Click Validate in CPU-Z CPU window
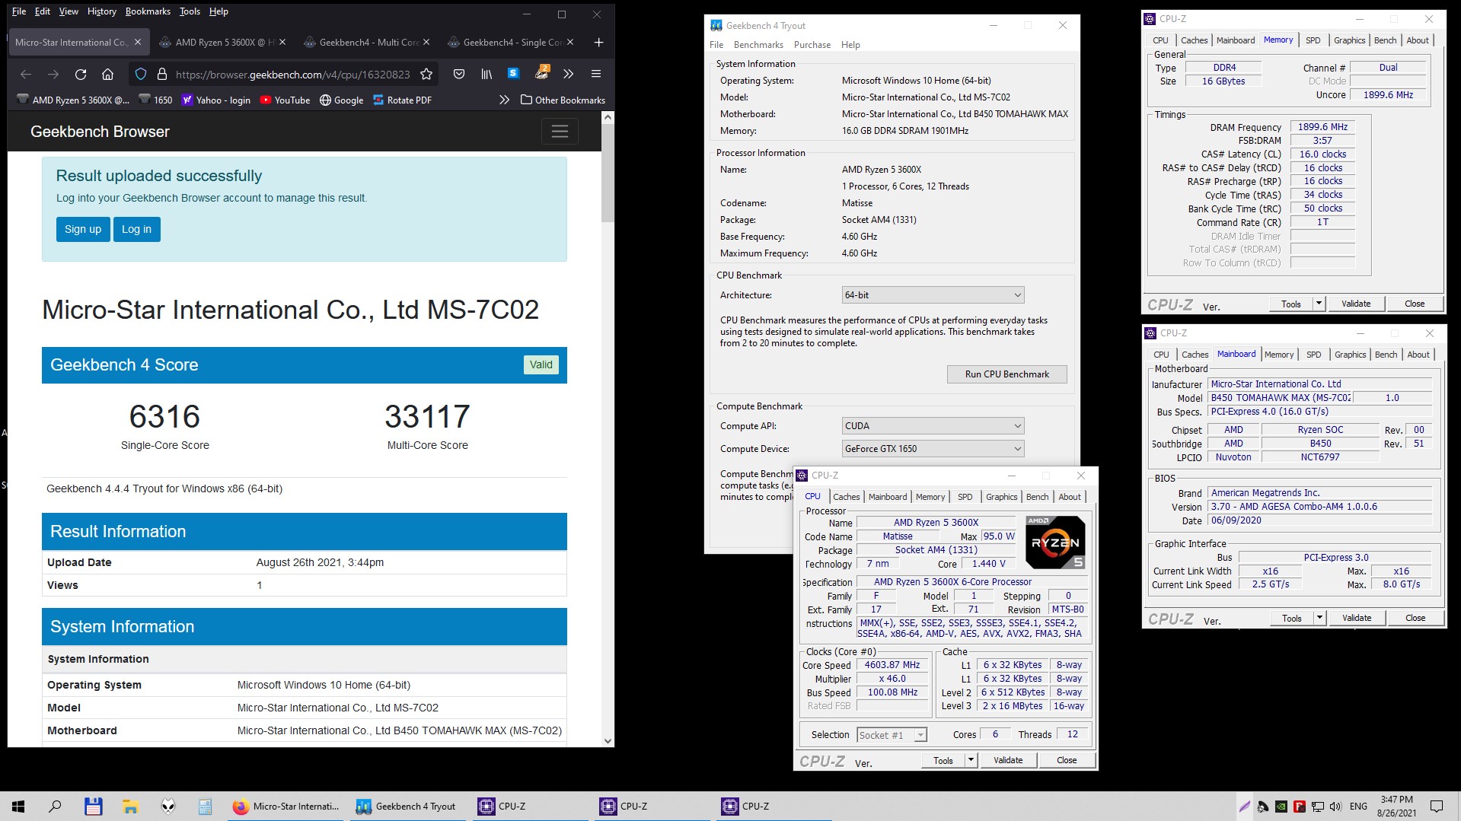The height and width of the screenshot is (821, 1461). 1008,760
